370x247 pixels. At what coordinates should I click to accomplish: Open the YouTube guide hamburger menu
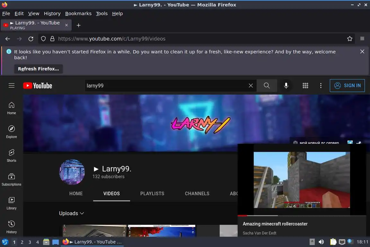[x=11, y=85]
